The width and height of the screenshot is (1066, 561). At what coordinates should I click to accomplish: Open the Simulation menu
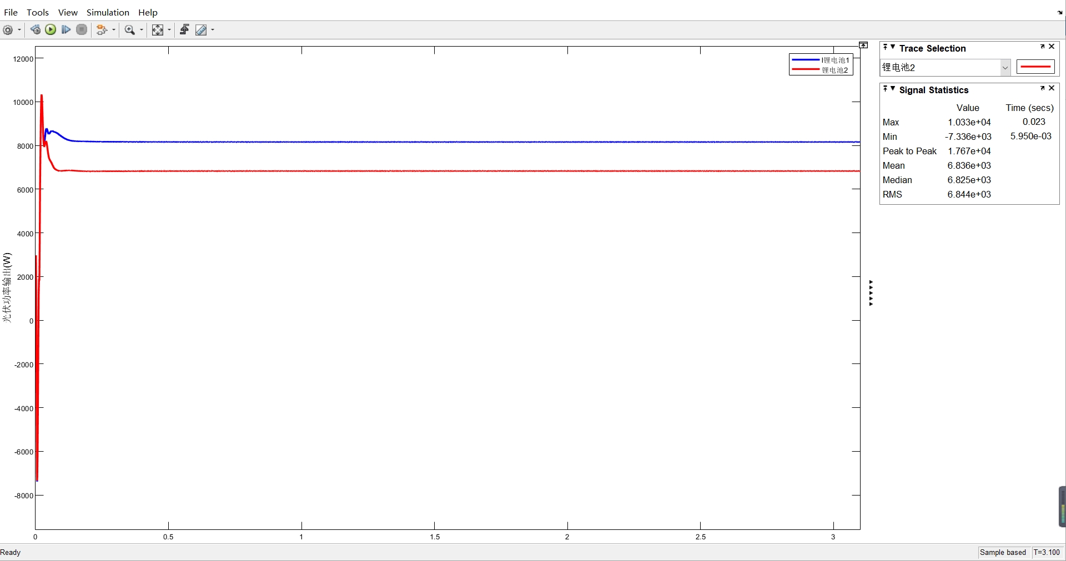(x=108, y=12)
